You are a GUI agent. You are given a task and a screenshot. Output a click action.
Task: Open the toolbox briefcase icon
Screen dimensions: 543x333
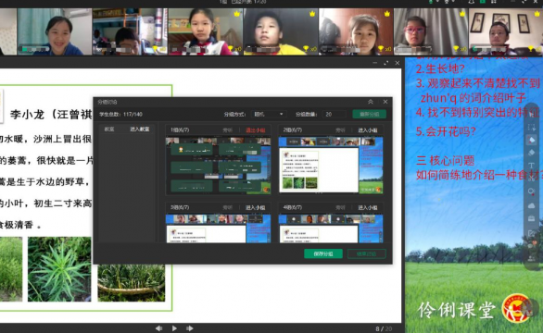[532, 218]
